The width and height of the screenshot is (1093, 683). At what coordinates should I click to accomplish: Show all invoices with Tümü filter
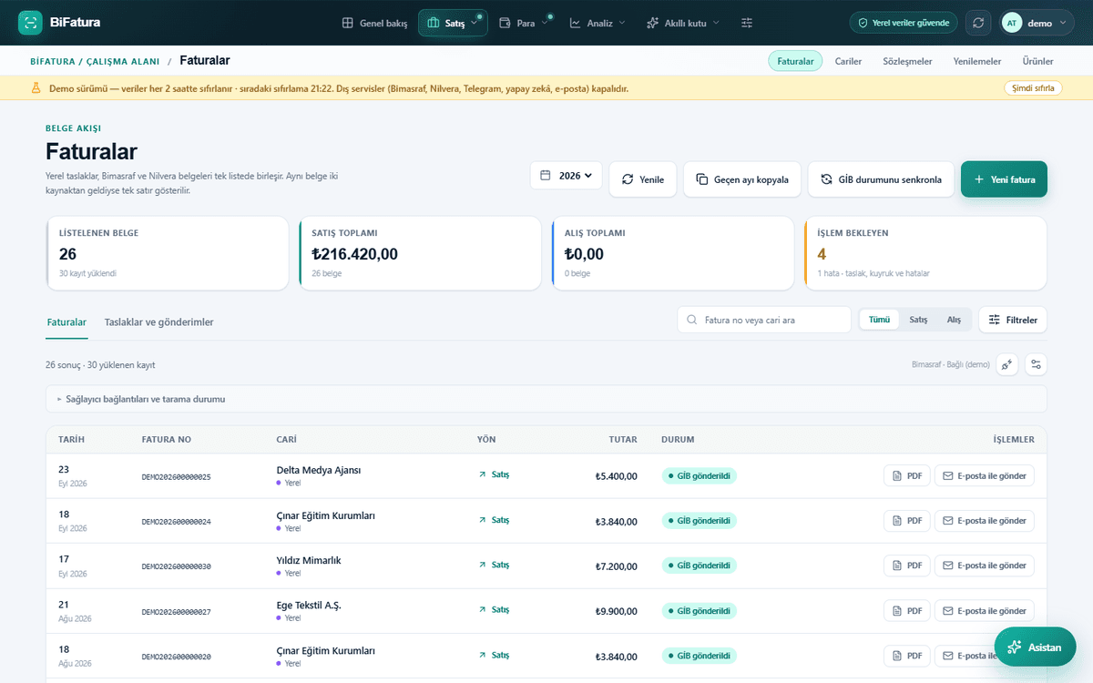[879, 320]
